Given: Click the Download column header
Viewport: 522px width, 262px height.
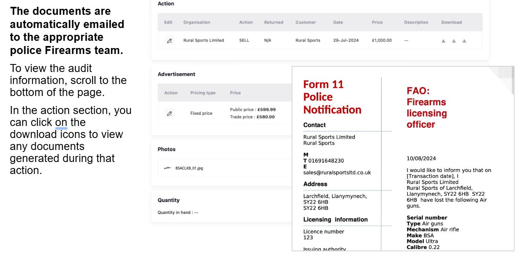Looking at the screenshot, I should tap(451, 22).
